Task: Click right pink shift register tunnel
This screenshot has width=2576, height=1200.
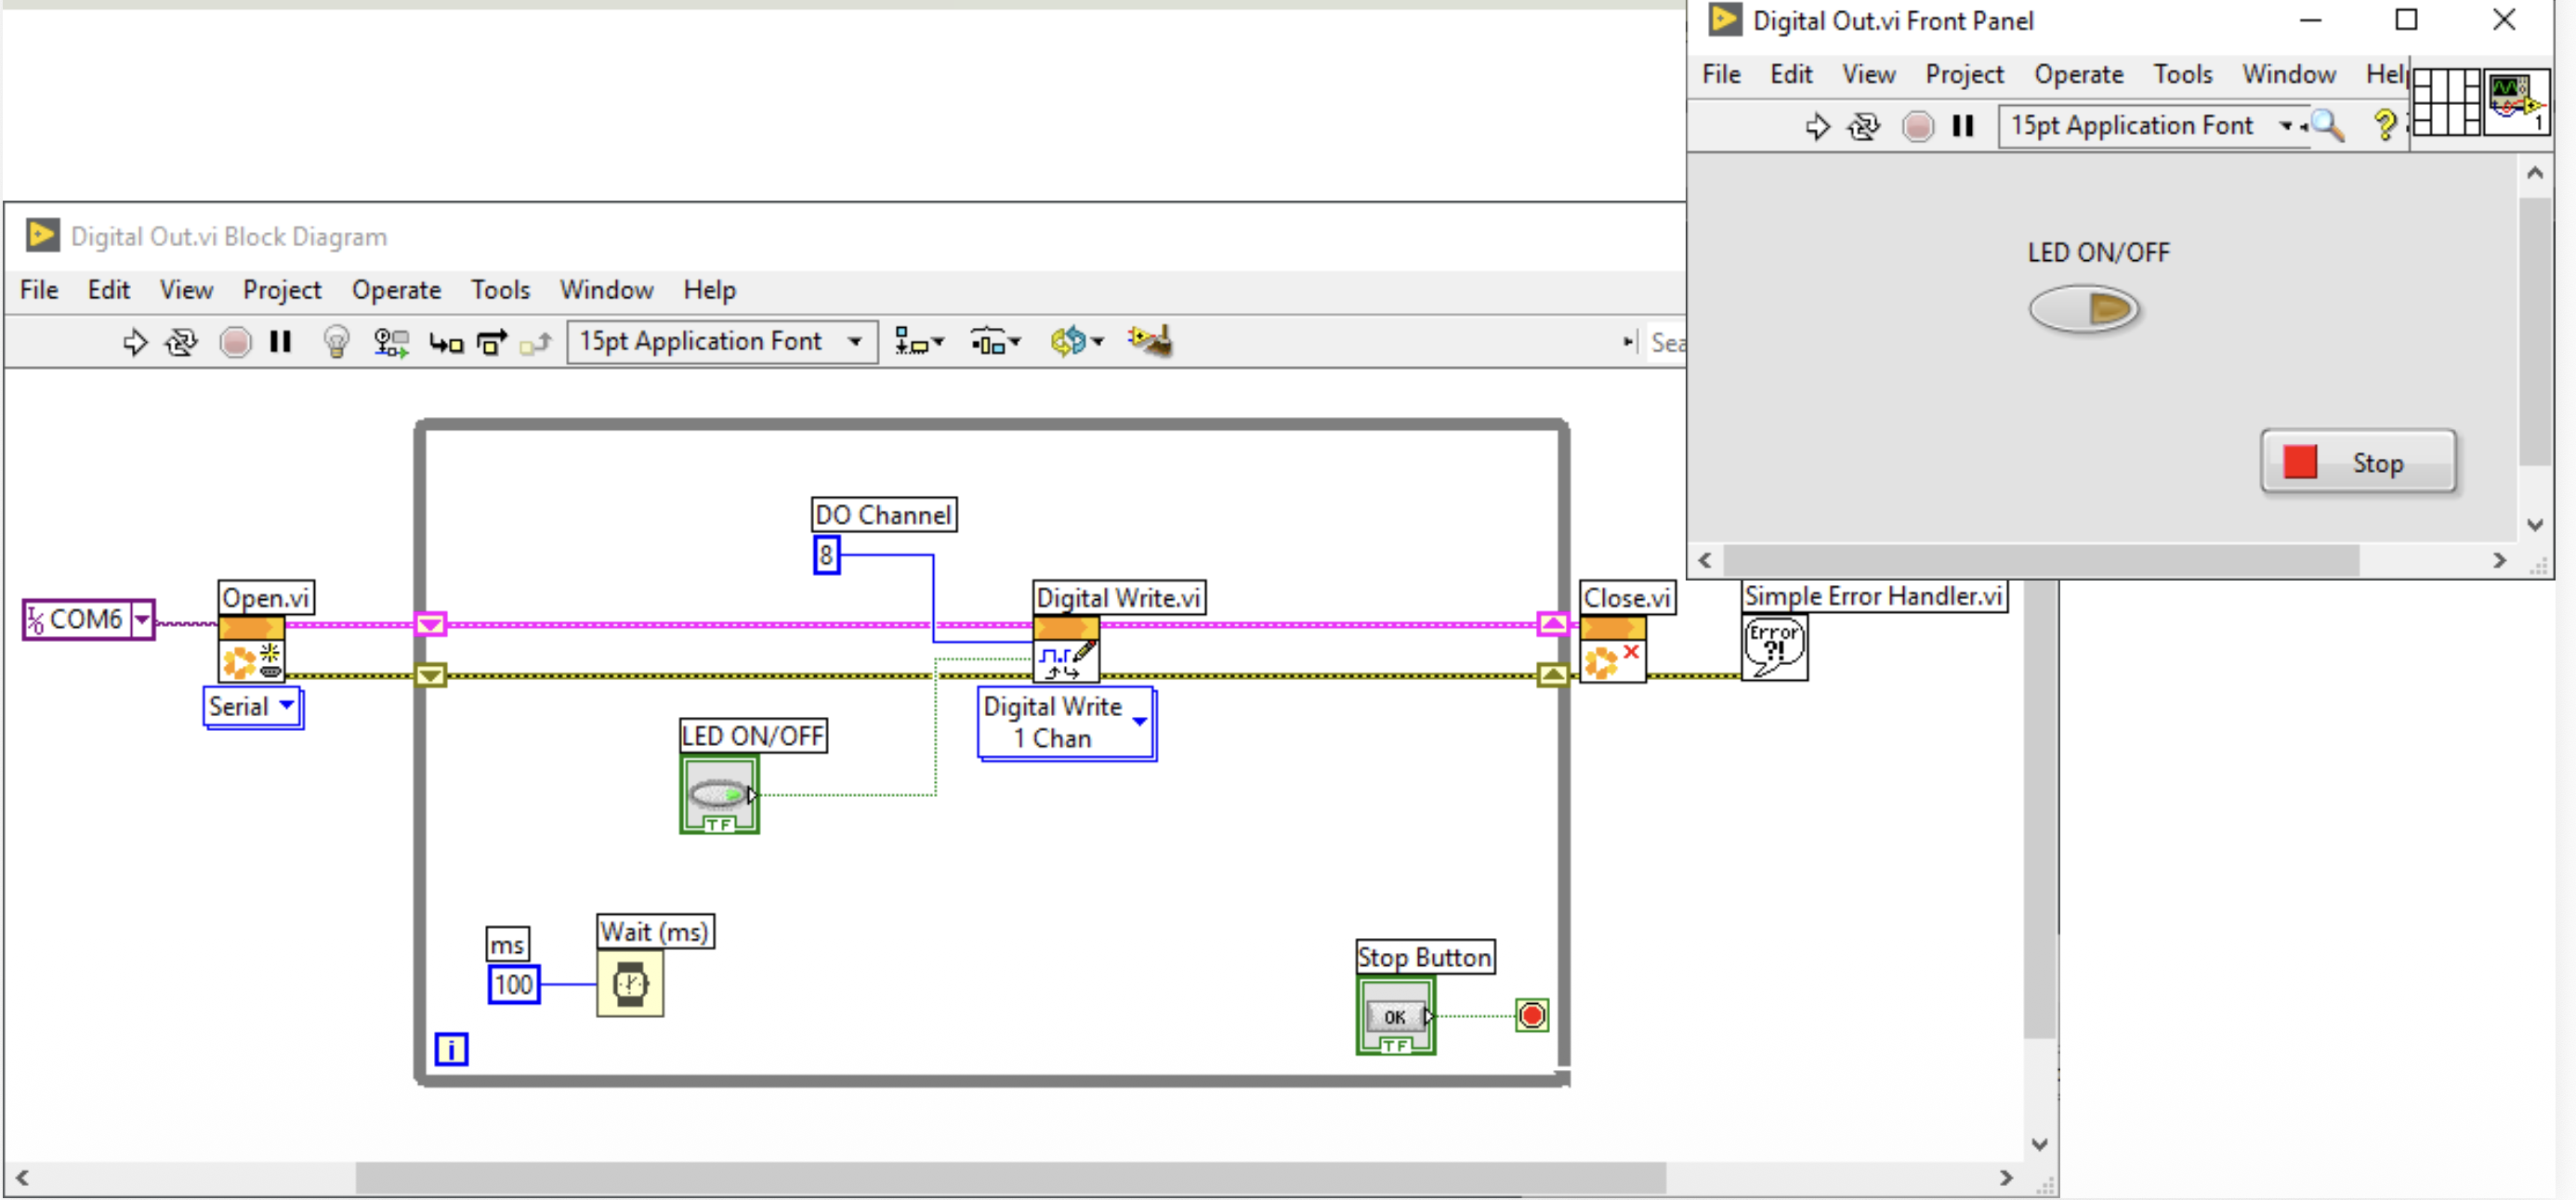Action: coord(1552,624)
